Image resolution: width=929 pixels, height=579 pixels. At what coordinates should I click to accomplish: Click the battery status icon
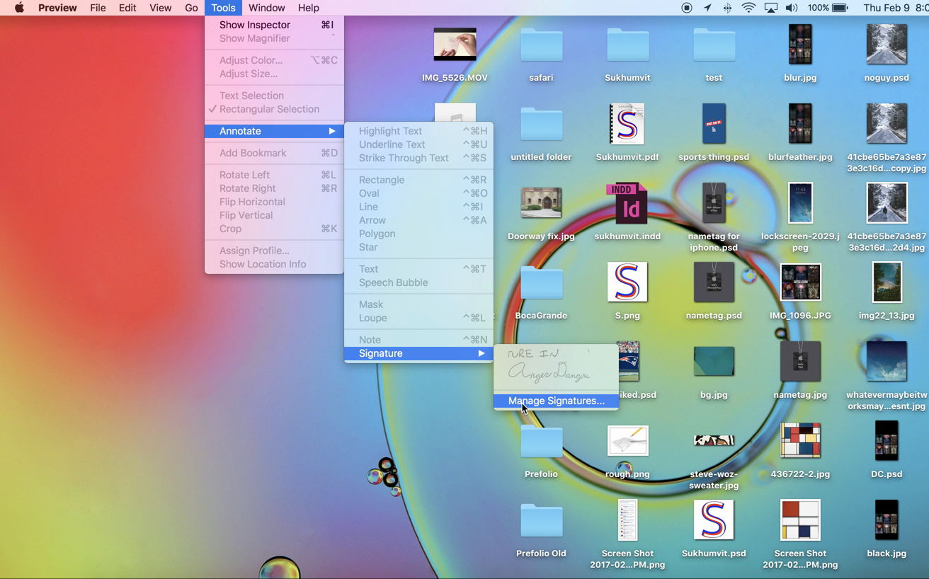coord(840,8)
